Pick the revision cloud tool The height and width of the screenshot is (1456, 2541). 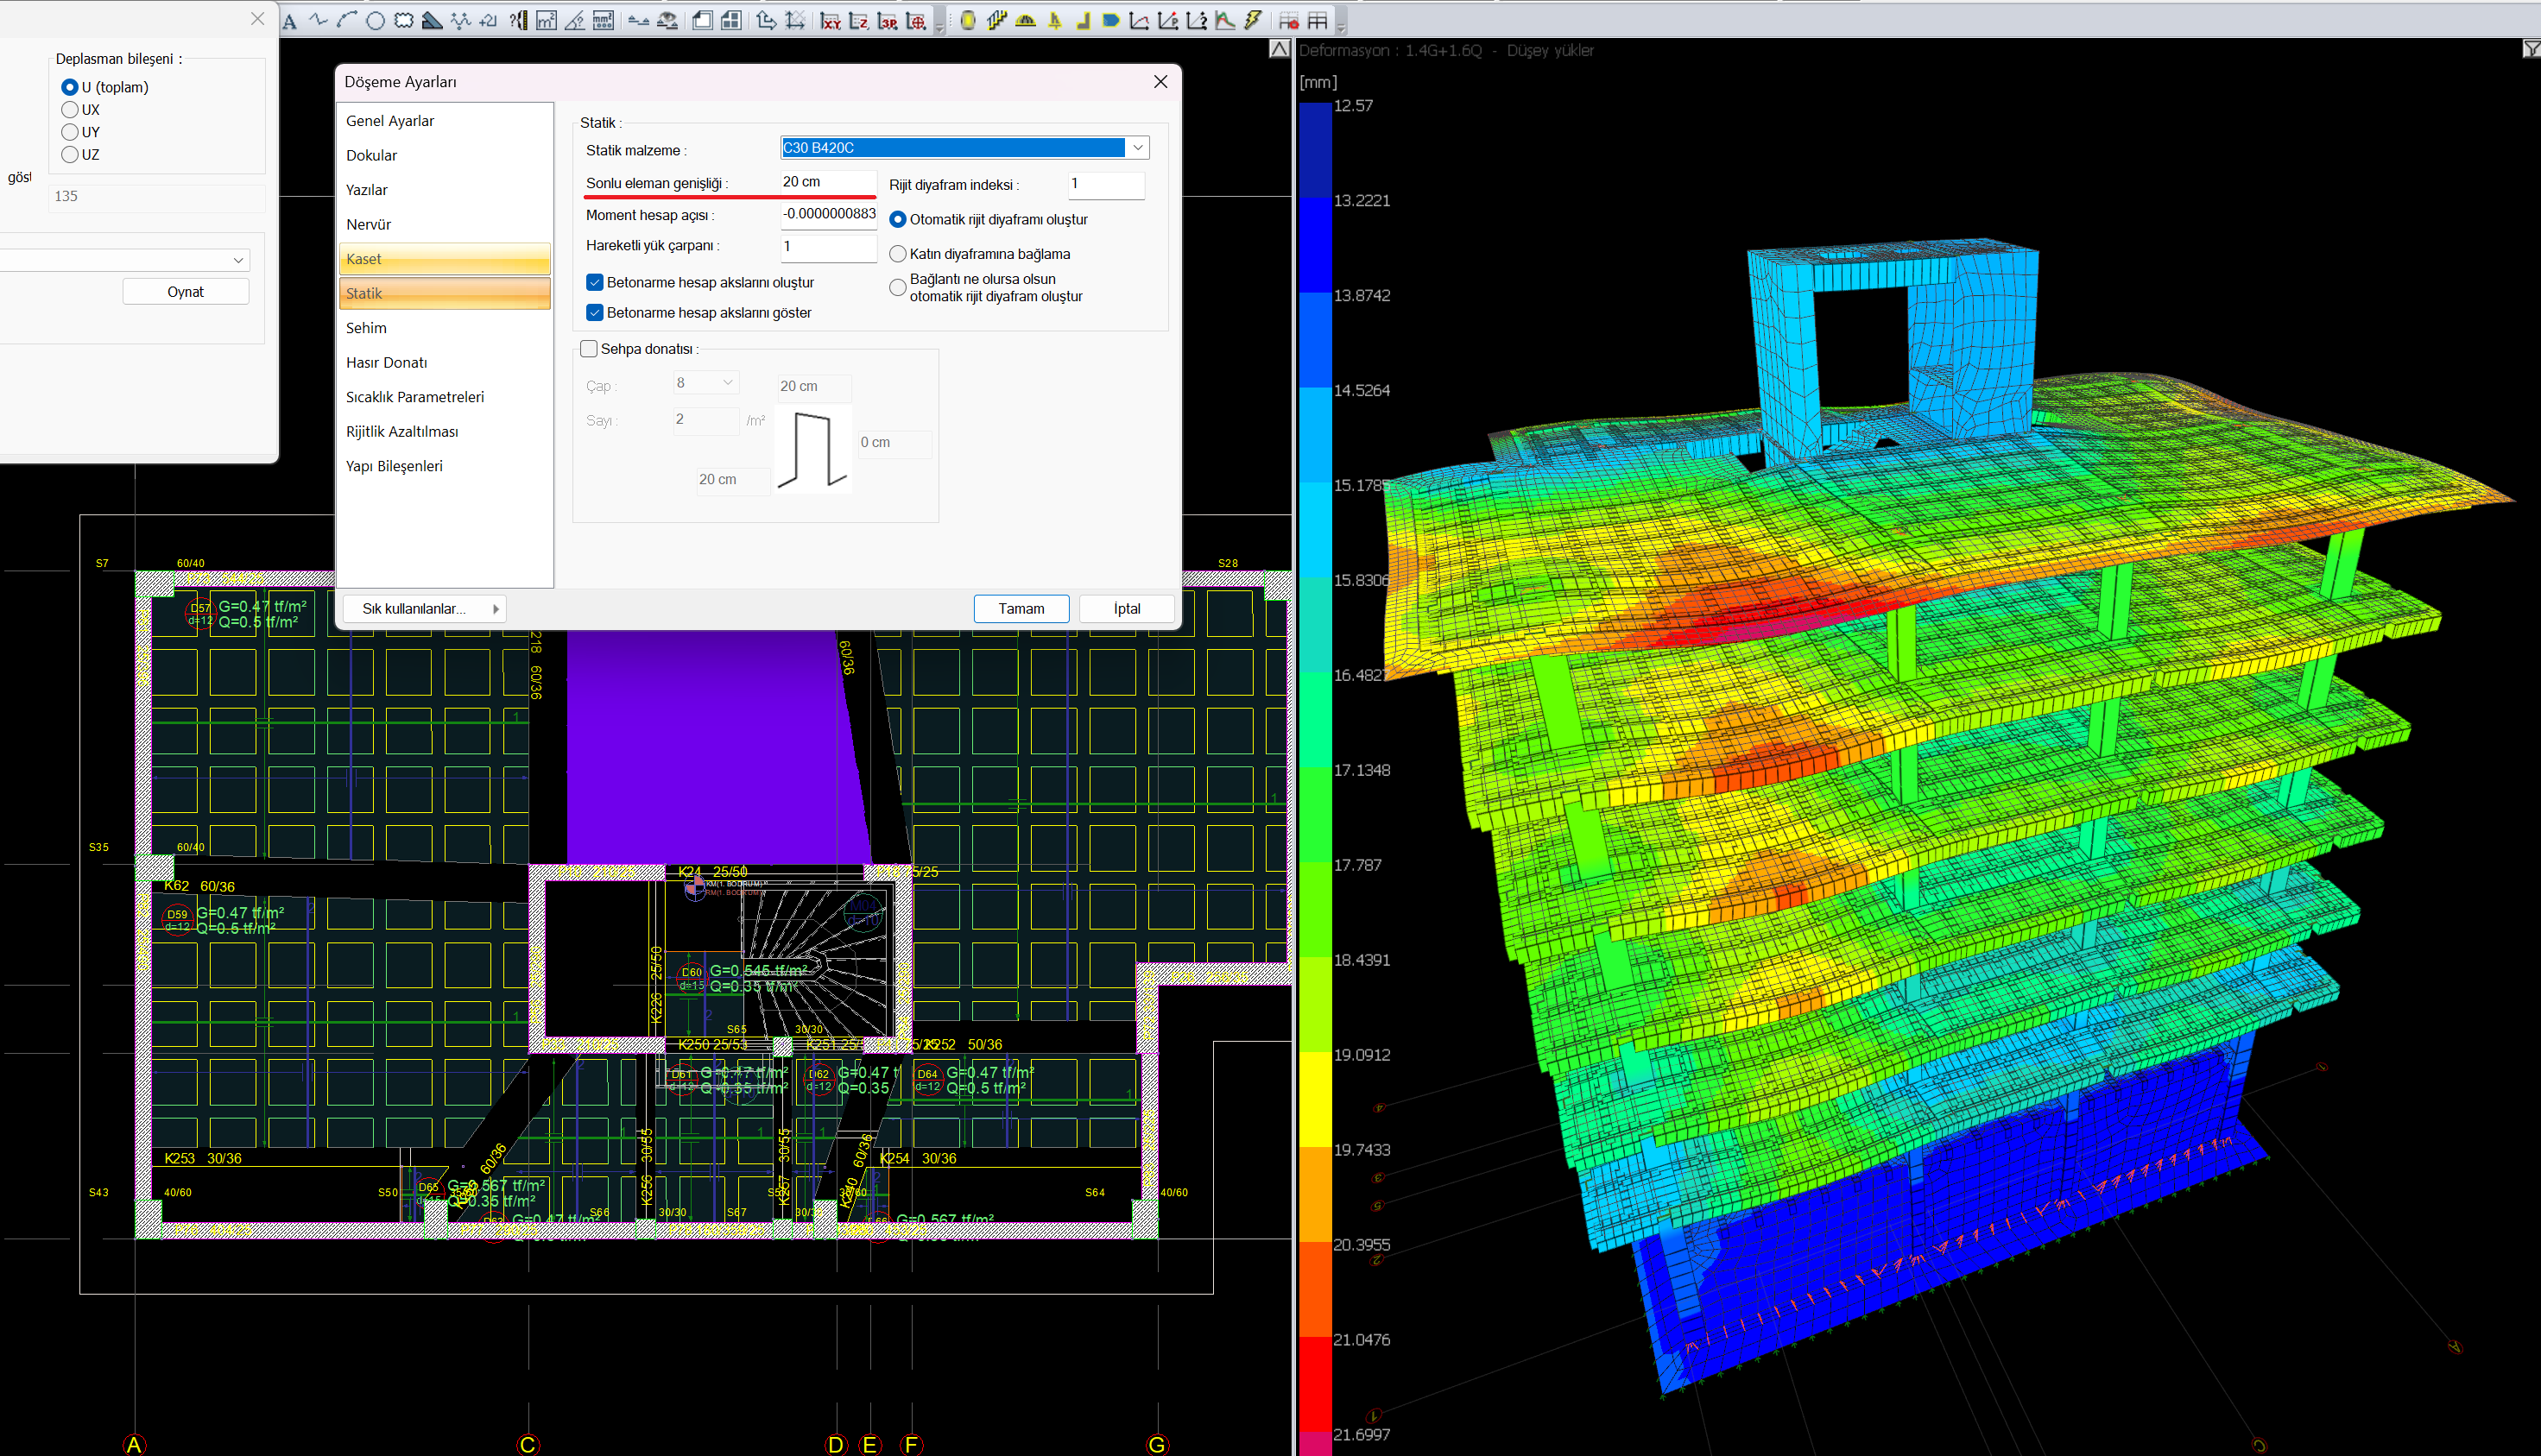click(x=404, y=21)
